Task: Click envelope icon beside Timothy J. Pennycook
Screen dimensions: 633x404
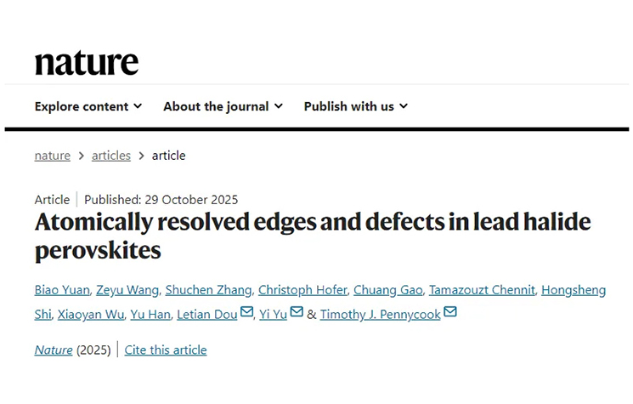Action: click(x=450, y=313)
